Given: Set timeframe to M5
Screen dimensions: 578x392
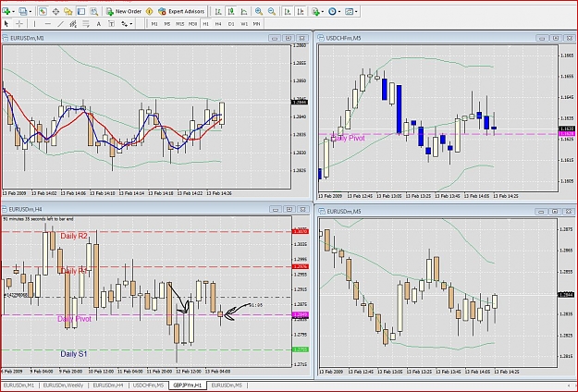Looking at the screenshot, I should click(x=167, y=24).
